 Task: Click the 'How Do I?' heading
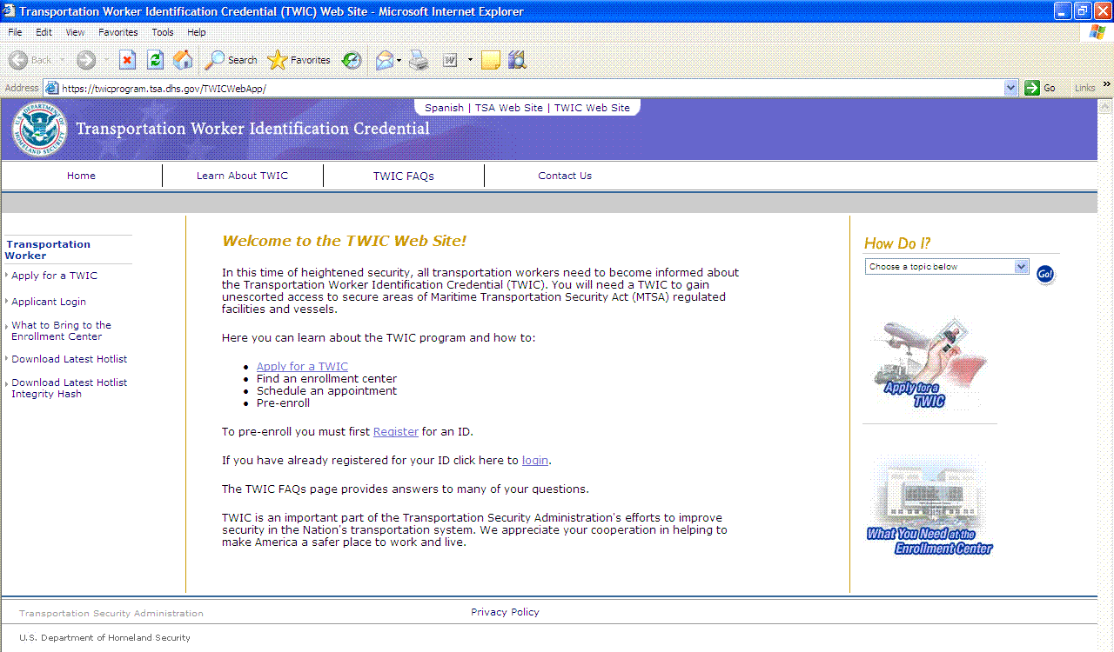pos(897,243)
